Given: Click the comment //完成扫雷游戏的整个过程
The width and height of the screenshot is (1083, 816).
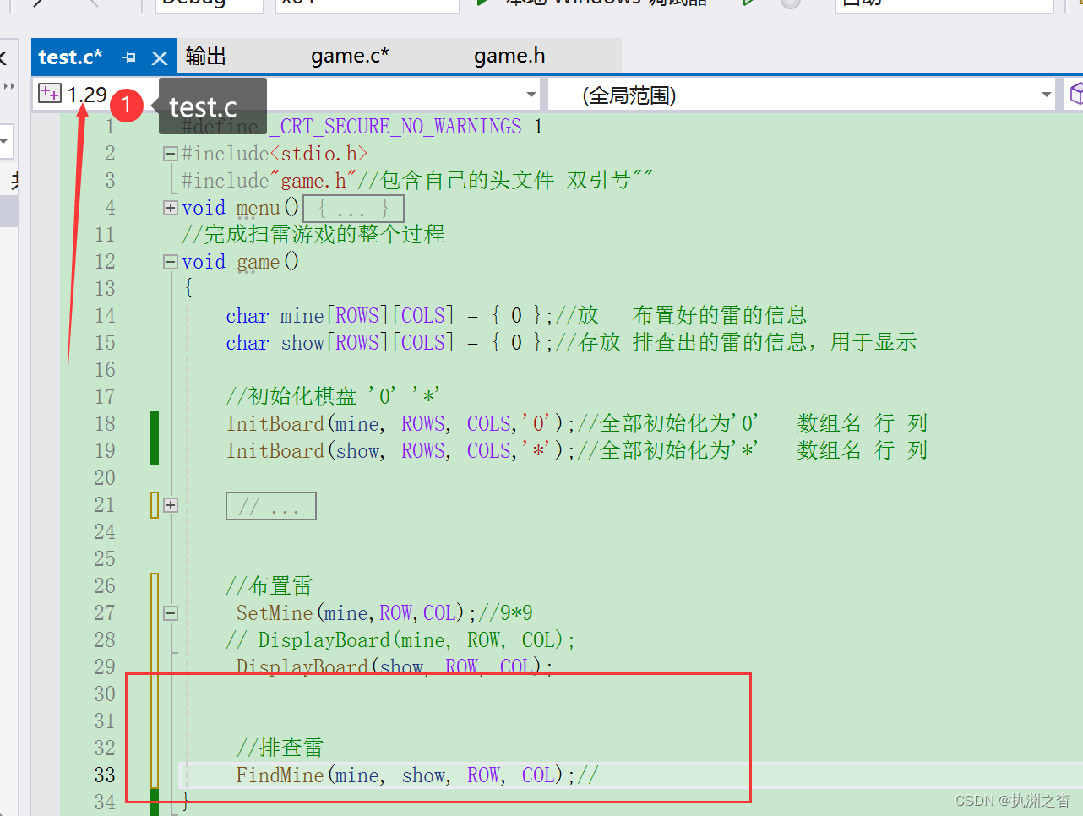Looking at the screenshot, I should click(x=313, y=234).
